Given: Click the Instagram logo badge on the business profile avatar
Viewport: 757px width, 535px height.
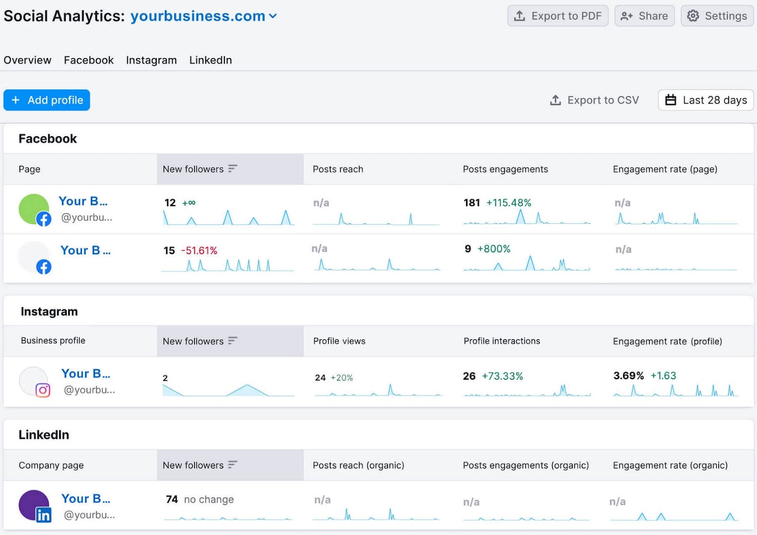Looking at the screenshot, I should point(44,391).
